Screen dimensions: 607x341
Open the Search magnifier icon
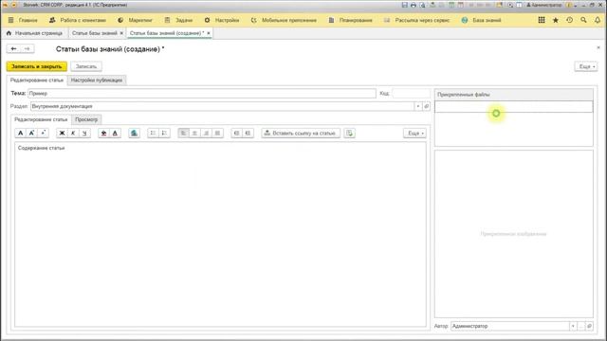click(x=583, y=20)
